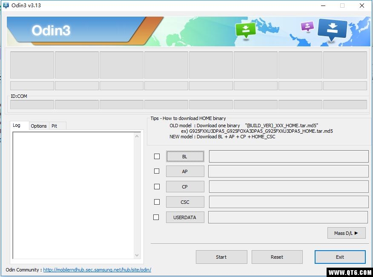373x277 pixels.
Task: Click the CP file button
Action: click(185, 187)
